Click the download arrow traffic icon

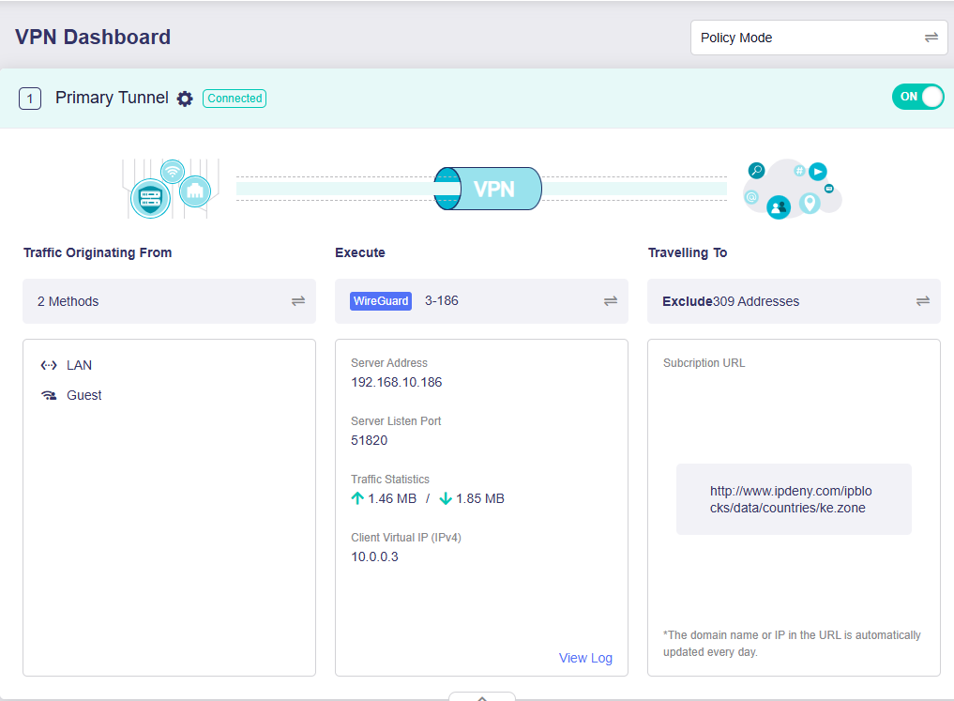click(x=446, y=498)
